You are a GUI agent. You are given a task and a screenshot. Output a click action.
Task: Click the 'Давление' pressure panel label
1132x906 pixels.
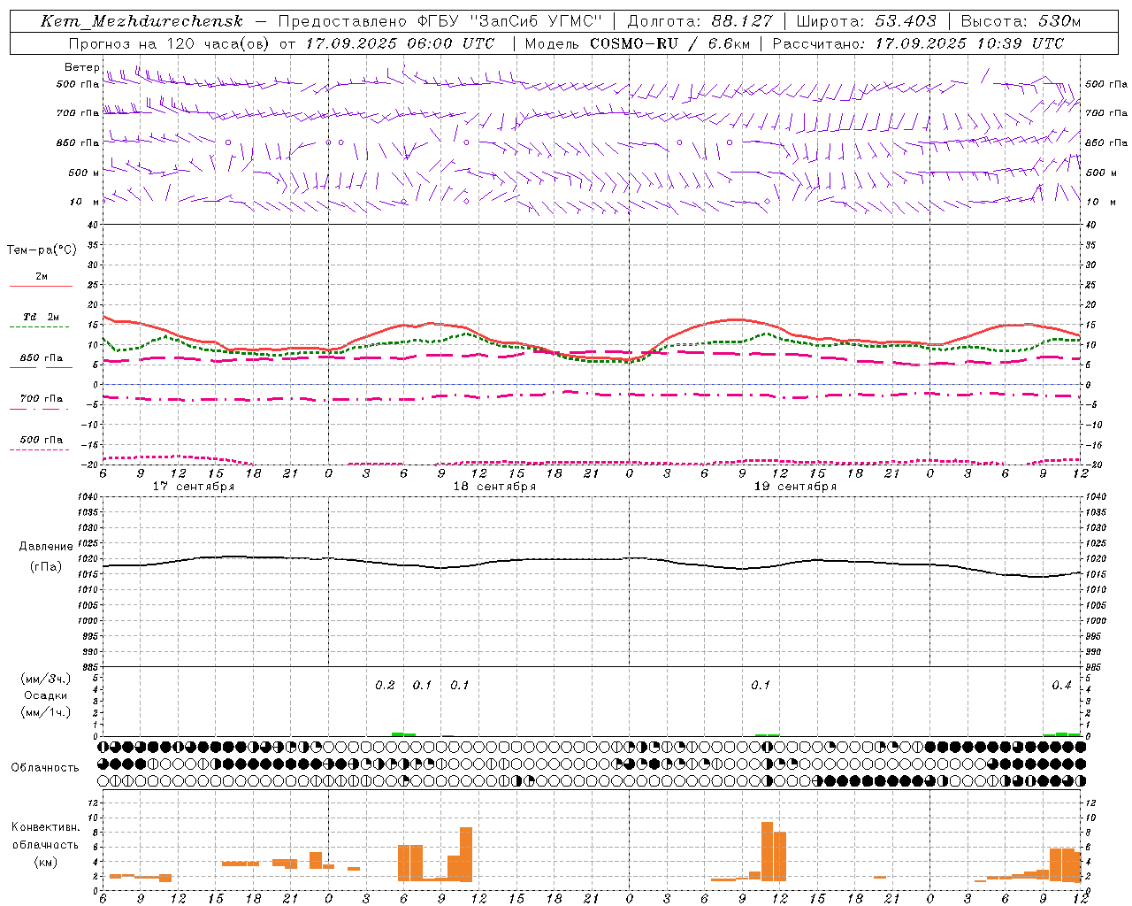point(46,547)
